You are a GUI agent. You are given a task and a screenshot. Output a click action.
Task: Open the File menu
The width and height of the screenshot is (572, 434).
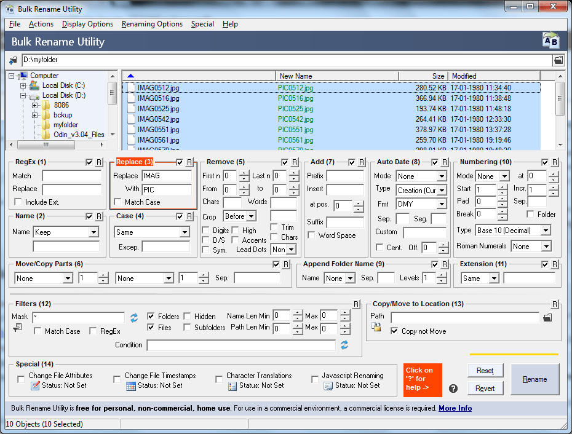(x=15, y=24)
